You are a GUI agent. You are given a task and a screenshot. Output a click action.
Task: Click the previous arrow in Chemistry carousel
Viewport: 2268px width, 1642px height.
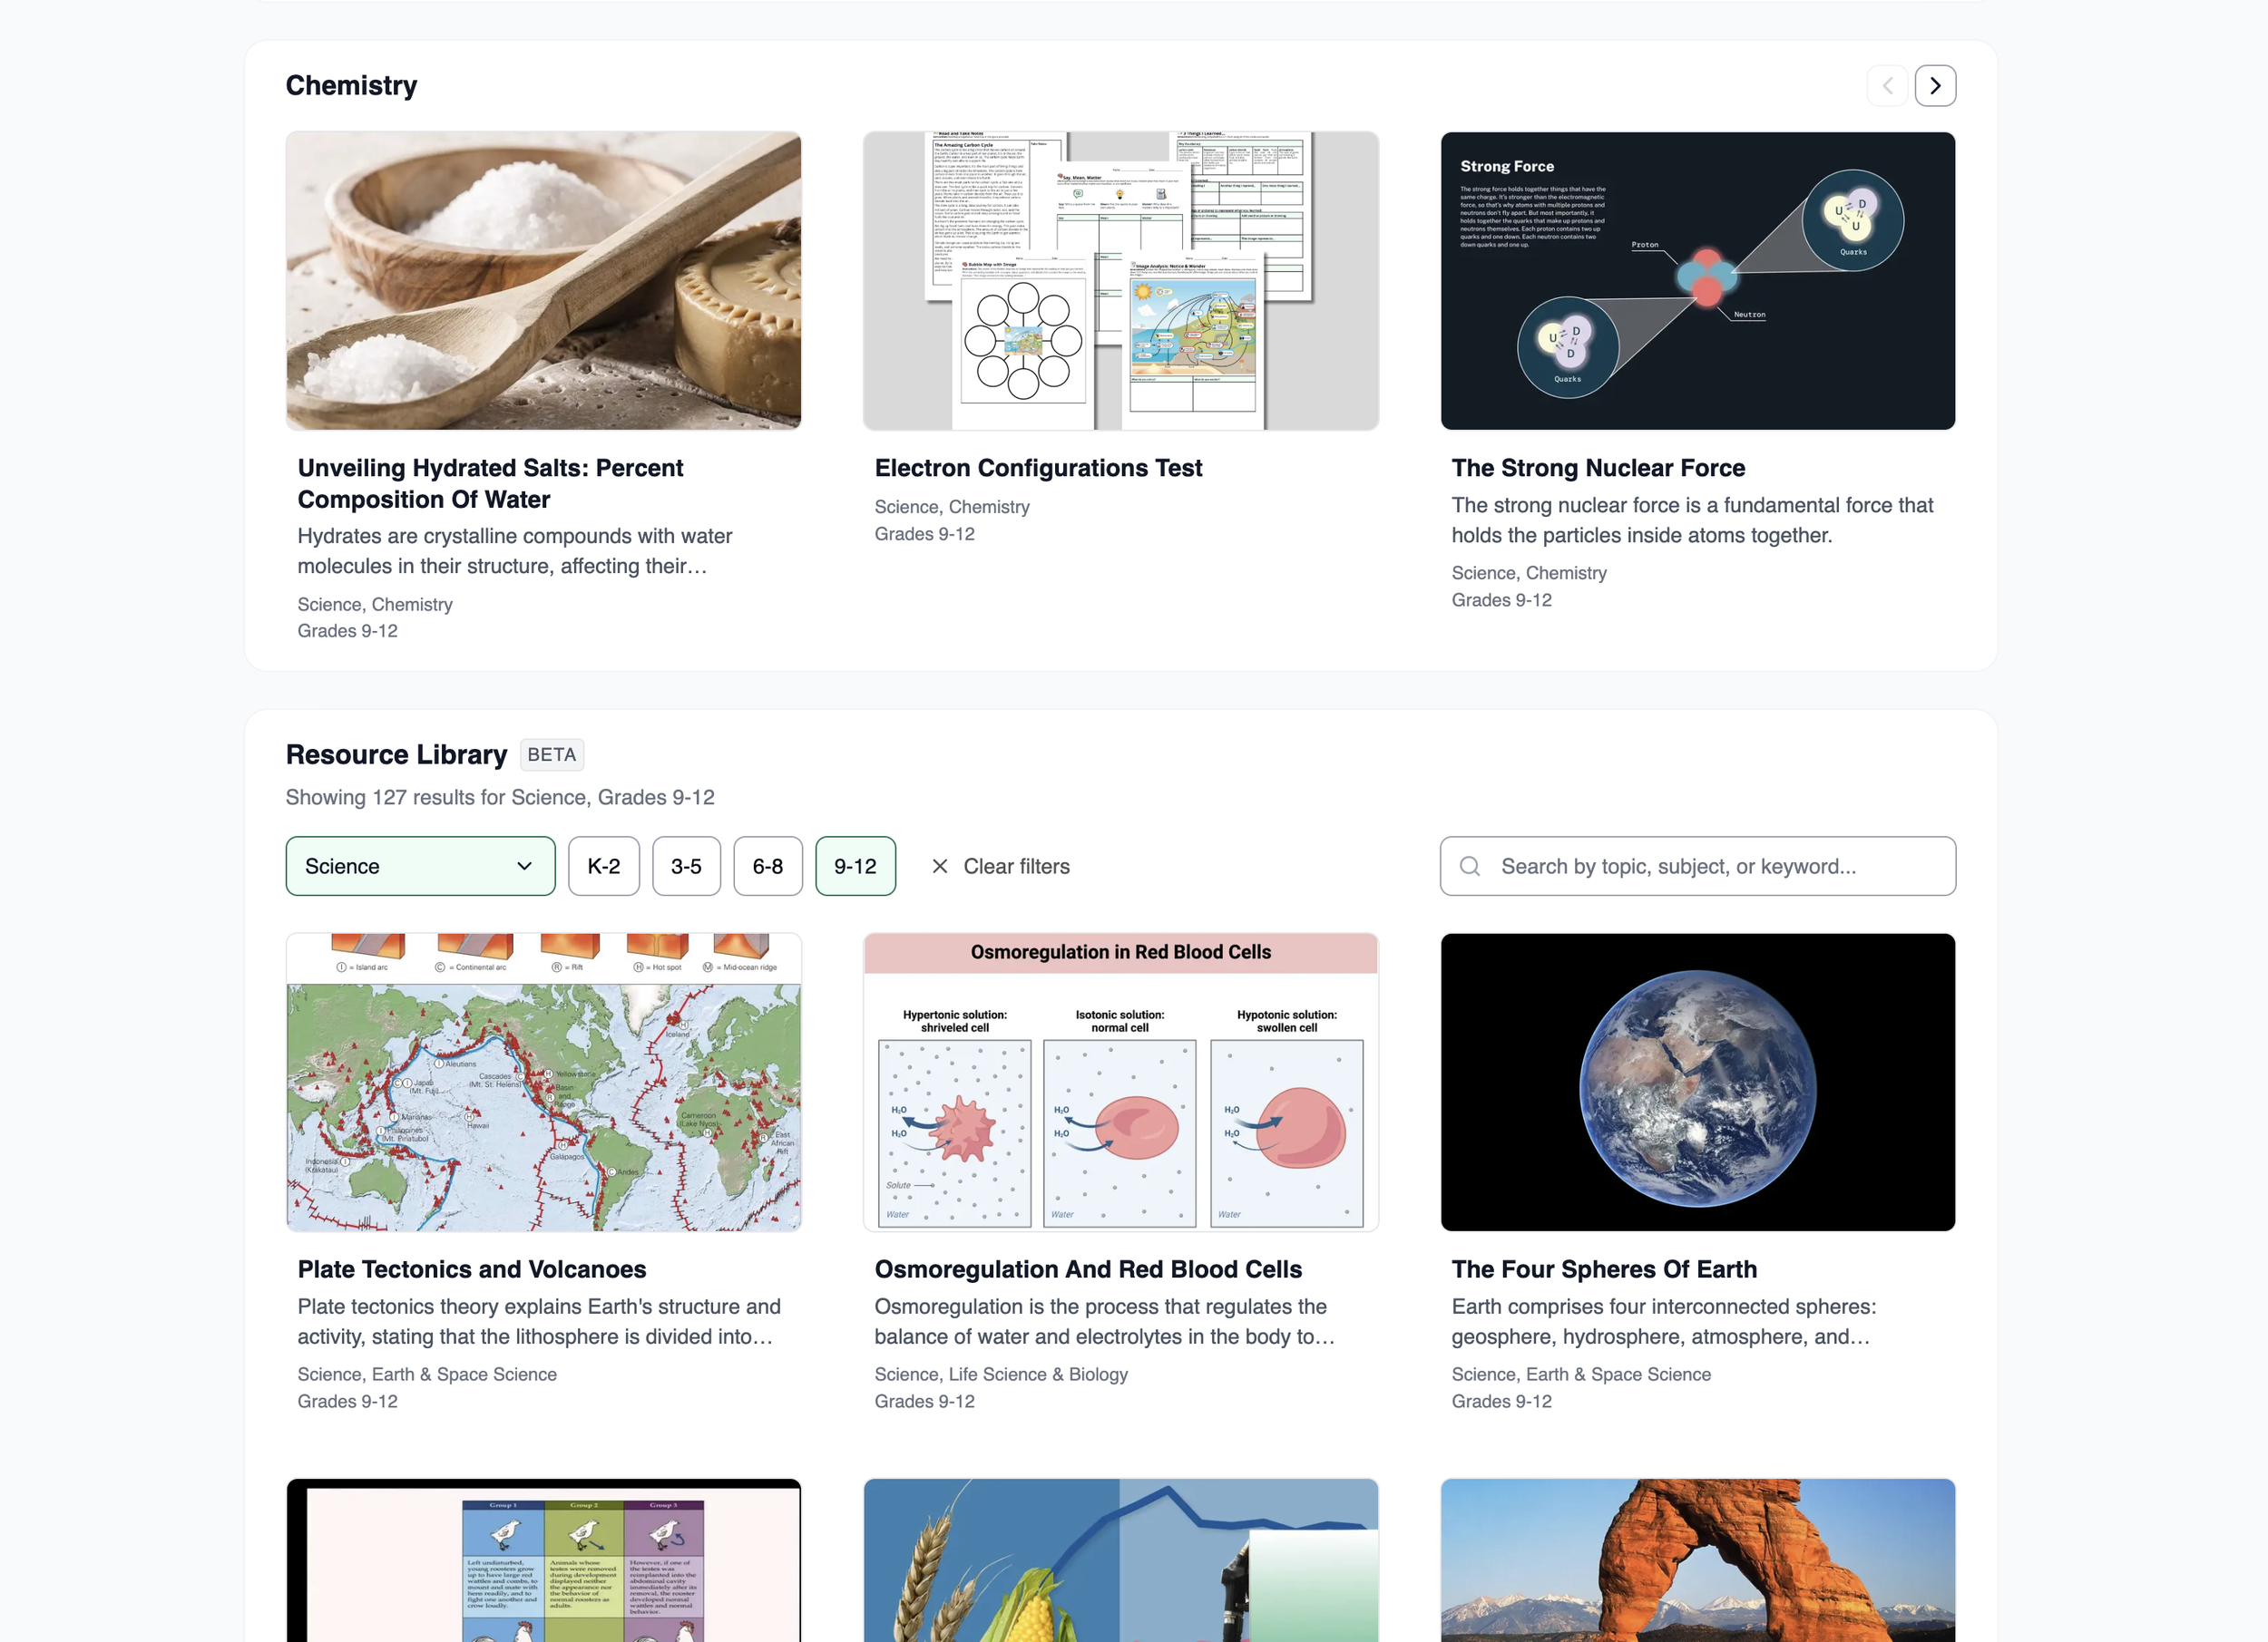pos(1887,86)
